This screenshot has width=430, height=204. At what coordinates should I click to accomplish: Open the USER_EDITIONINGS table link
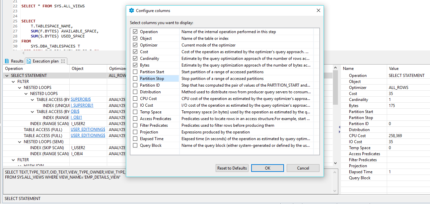pyautogui.click(x=88, y=129)
